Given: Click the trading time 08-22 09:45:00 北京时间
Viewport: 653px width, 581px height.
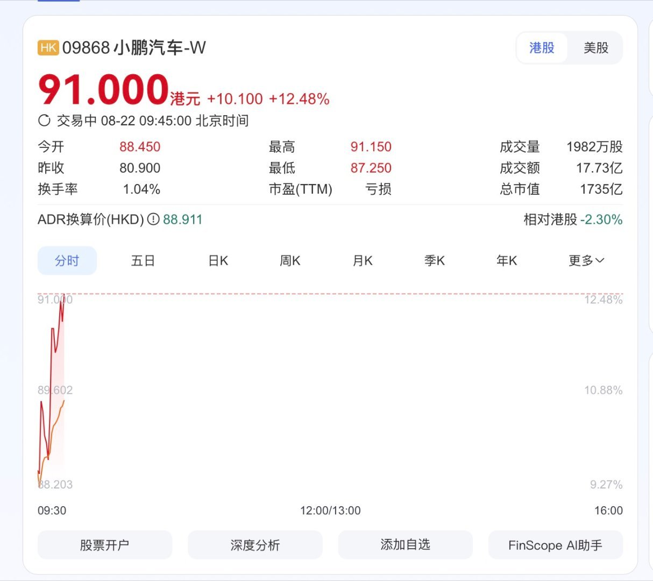Looking at the screenshot, I should click(175, 121).
